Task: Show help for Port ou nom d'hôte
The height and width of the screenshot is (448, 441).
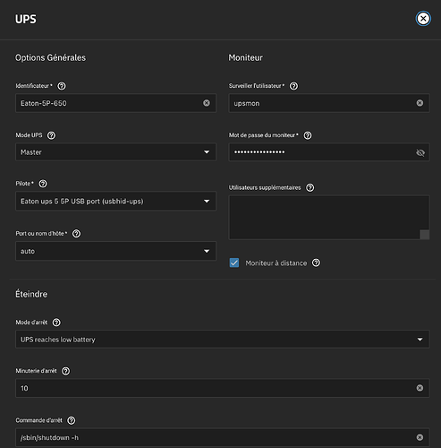Action: pyautogui.click(x=76, y=234)
